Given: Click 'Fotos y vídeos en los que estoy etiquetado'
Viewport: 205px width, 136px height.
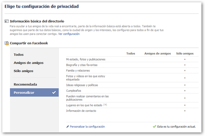Looking at the screenshot, I should [85, 78].
